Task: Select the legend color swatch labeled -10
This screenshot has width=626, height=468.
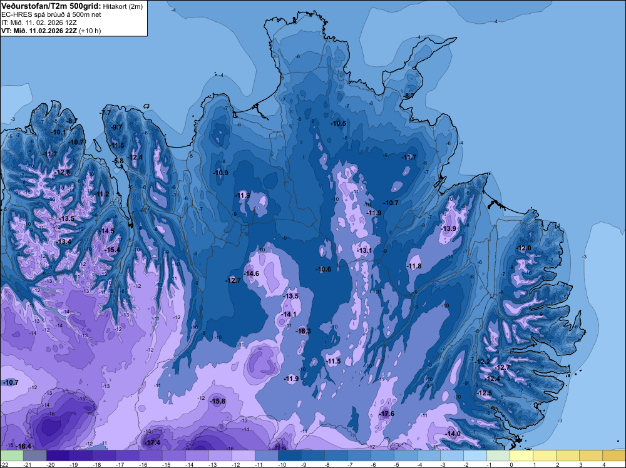Action: [290, 455]
